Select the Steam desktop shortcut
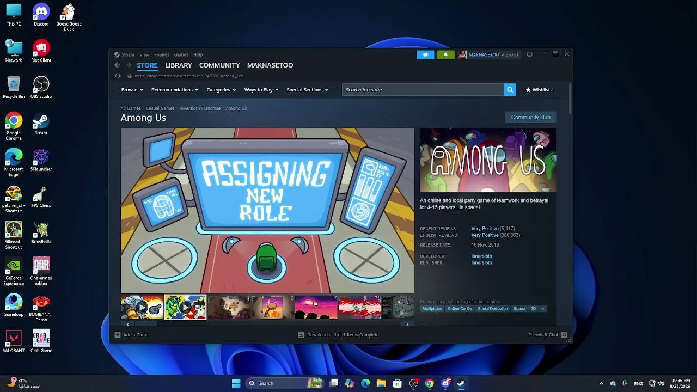Image resolution: width=697 pixels, height=392 pixels. (x=41, y=124)
